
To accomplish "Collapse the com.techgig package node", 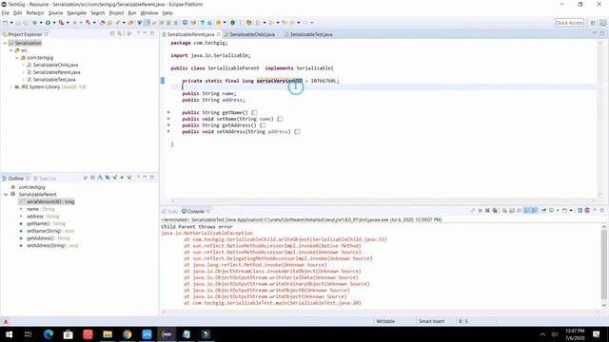I will click(x=17, y=58).
